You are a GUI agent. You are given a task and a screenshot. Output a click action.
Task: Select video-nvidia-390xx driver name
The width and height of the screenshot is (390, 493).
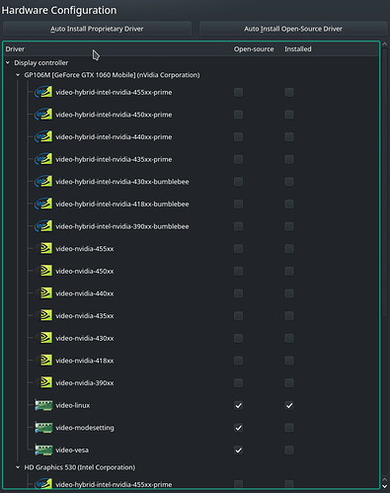tap(85, 383)
